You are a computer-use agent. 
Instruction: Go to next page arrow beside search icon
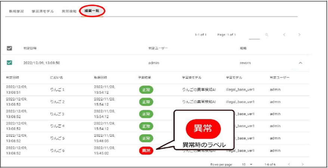(299, 35)
